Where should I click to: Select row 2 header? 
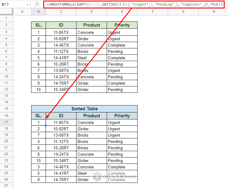[6, 25]
